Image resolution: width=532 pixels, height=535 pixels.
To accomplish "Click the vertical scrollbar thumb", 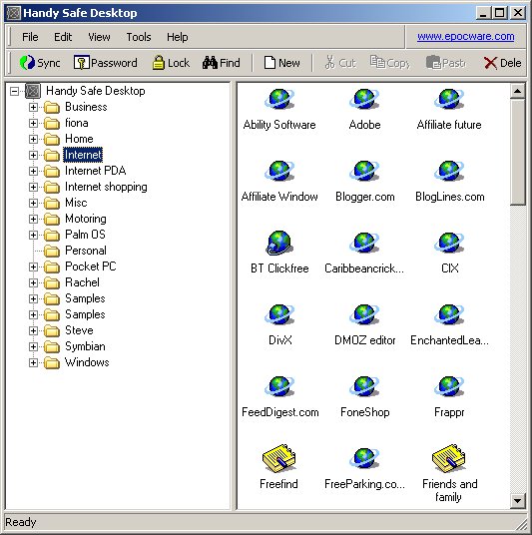I will coord(518,152).
